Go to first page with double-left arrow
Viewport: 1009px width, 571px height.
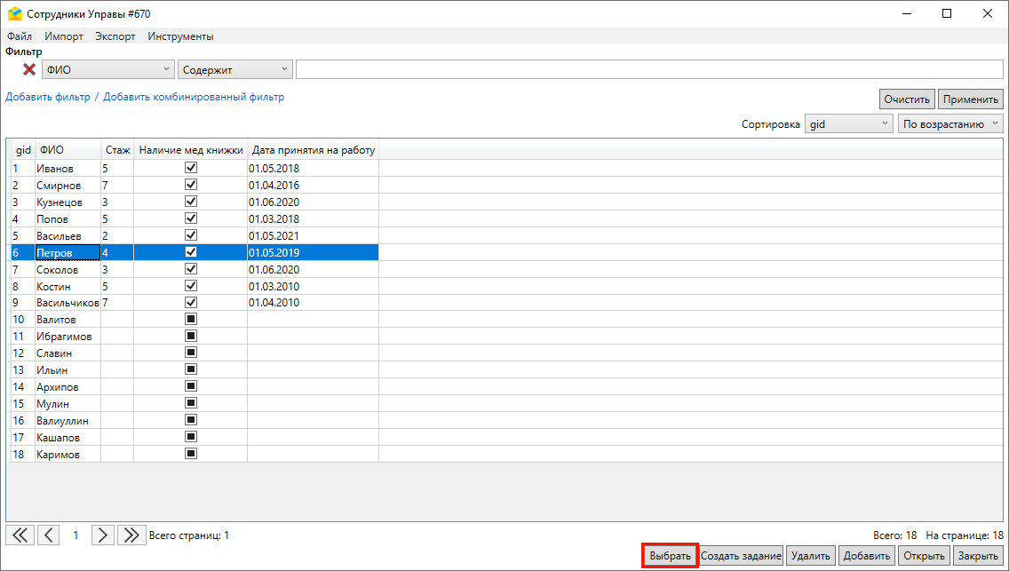point(20,535)
